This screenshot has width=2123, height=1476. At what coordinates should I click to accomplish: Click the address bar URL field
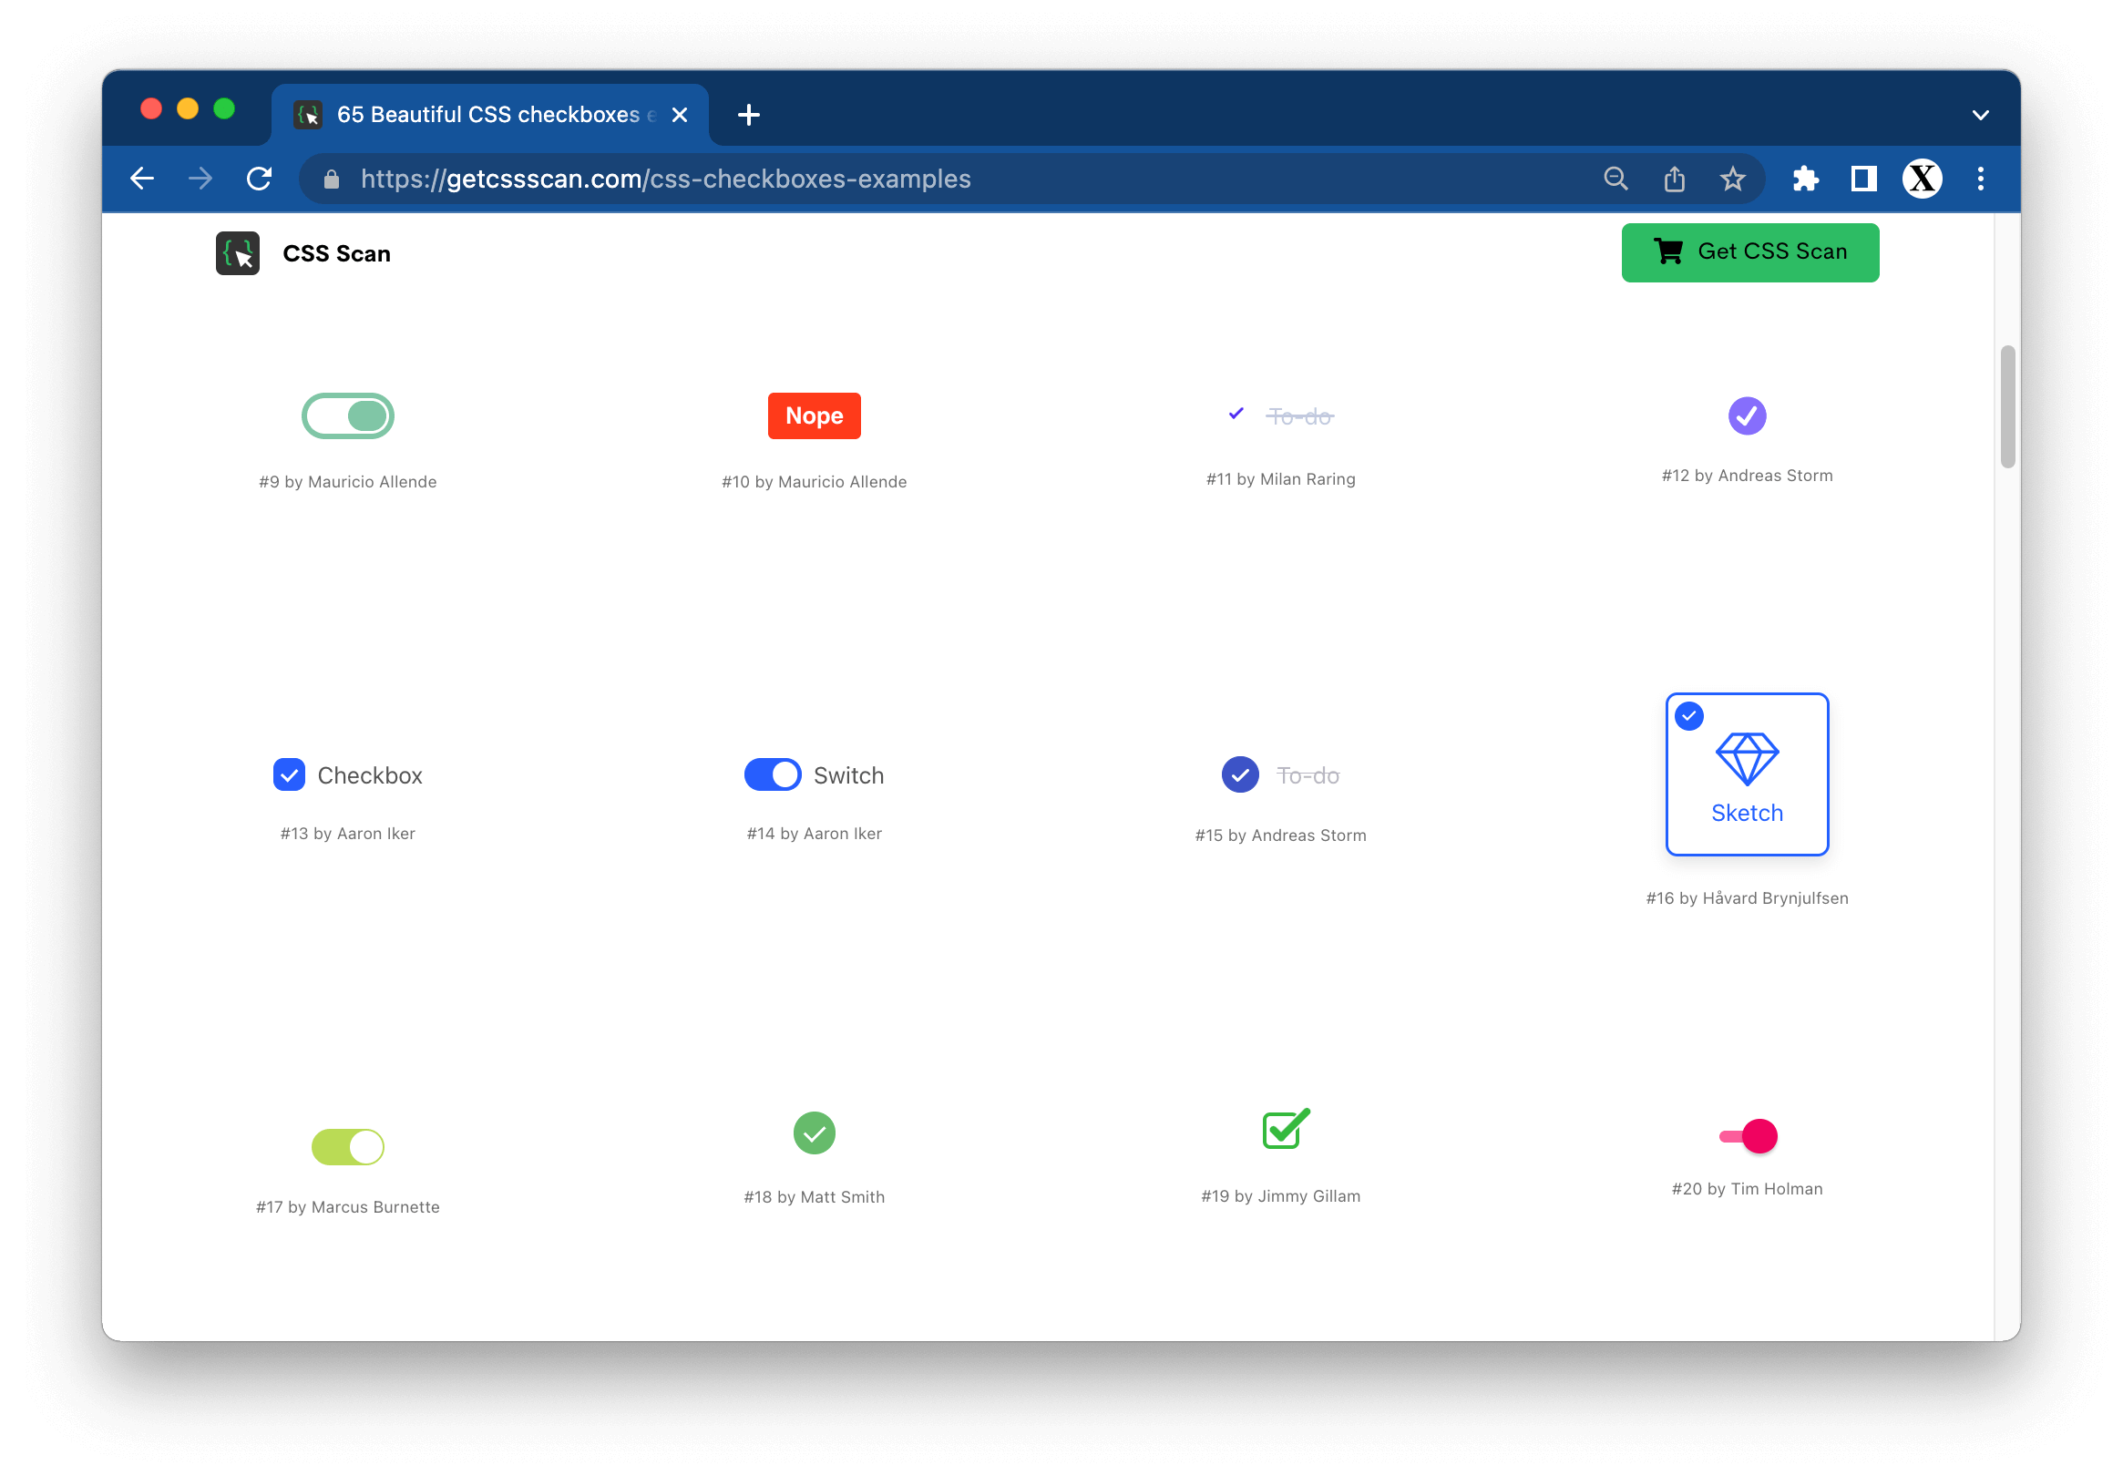(x=666, y=179)
